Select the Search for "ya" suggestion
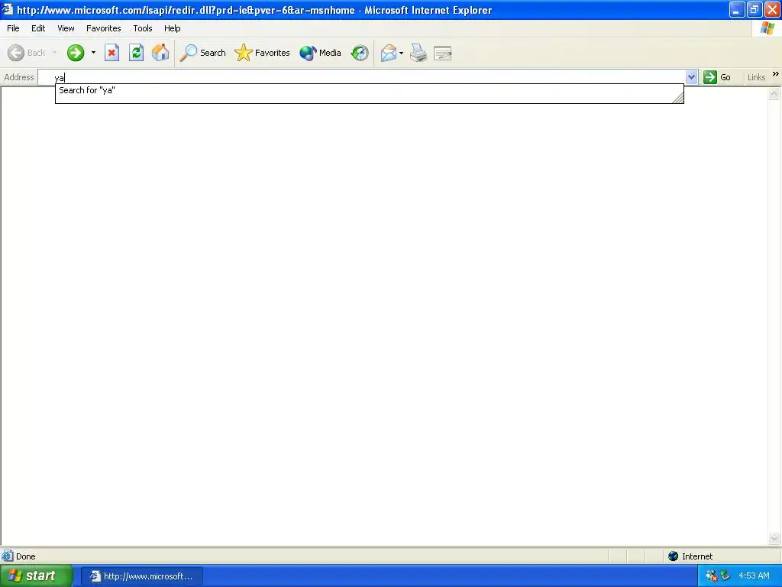This screenshot has width=782, height=587. point(369,90)
